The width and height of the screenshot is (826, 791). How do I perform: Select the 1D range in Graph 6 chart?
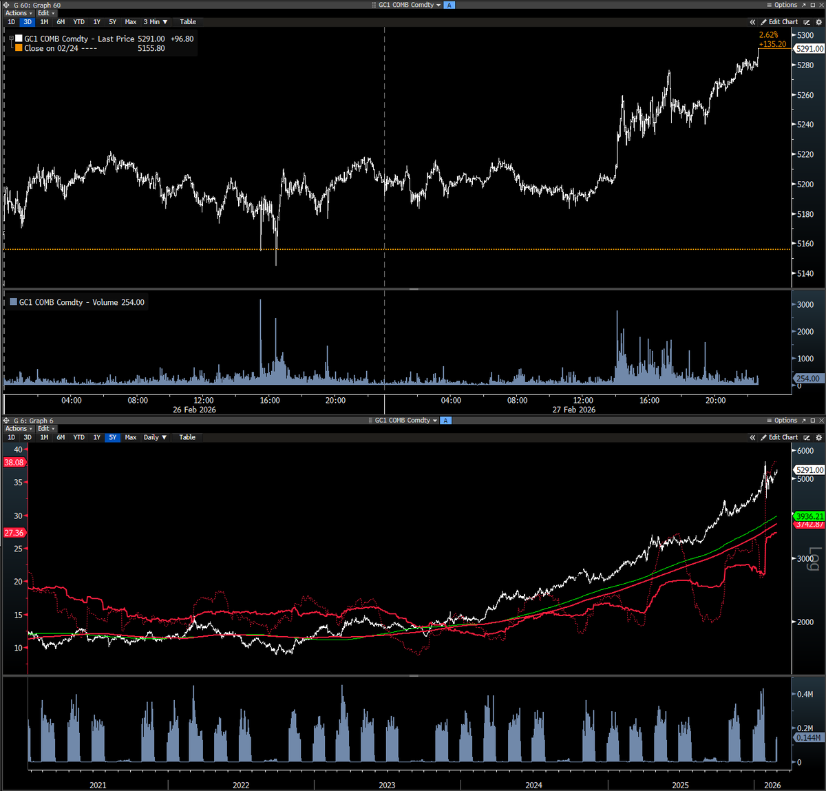(x=11, y=437)
